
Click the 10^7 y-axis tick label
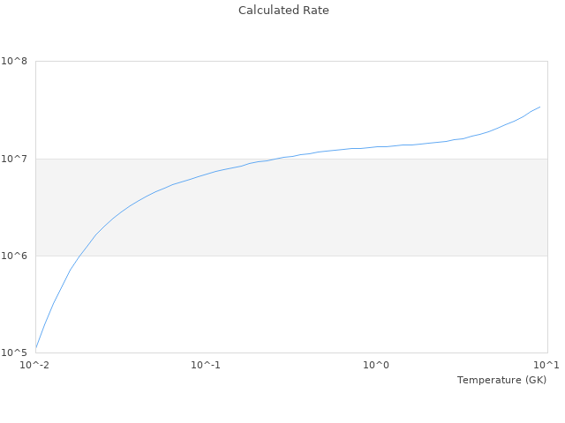[x=16, y=159]
